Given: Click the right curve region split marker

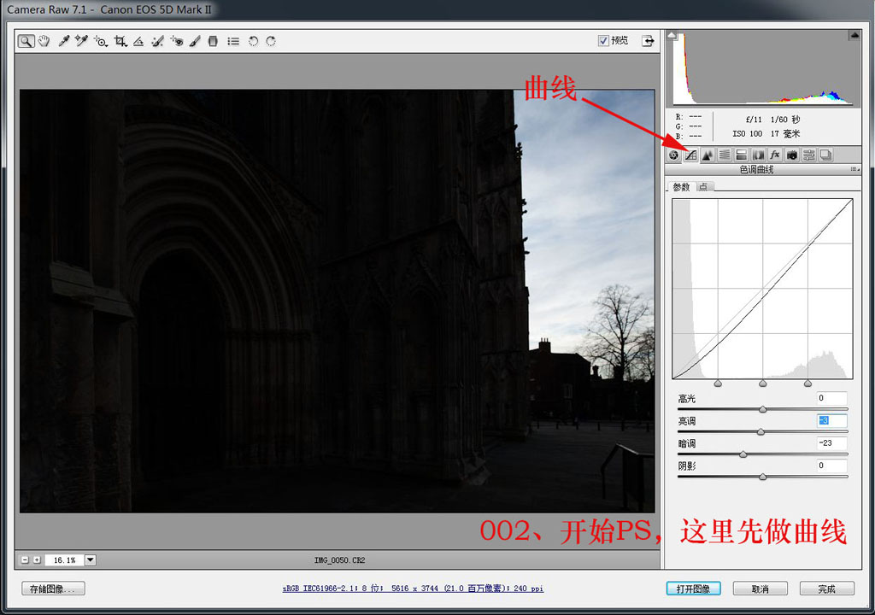Looking at the screenshot, I should click(x=807, y=384).
